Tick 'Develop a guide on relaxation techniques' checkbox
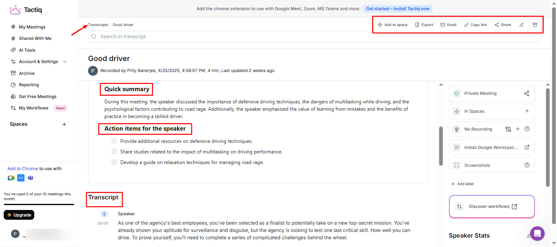Screen dimensions: 557x247 click(x=114, y=162)
